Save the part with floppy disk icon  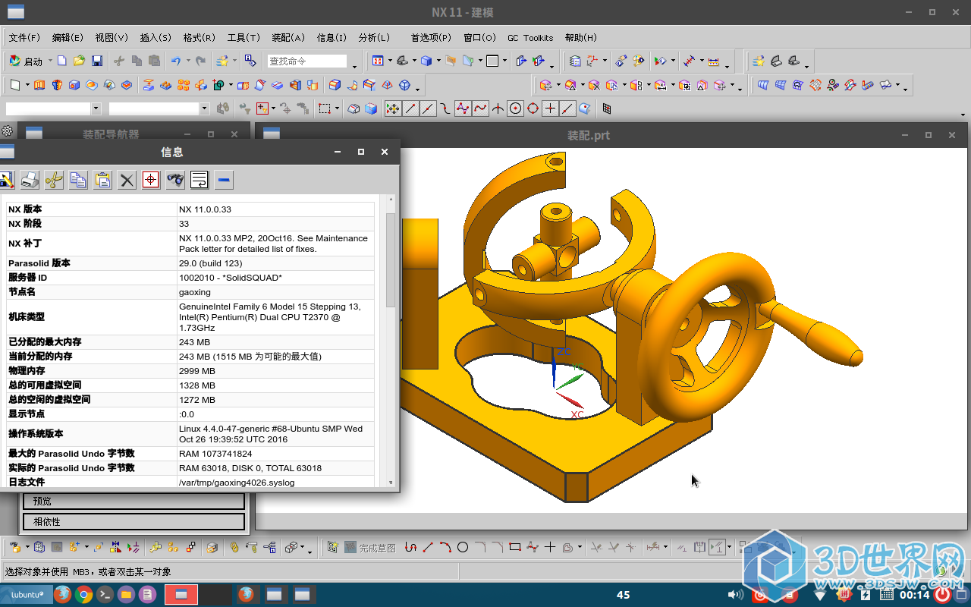pyautogui.click(x=97, y=61)
